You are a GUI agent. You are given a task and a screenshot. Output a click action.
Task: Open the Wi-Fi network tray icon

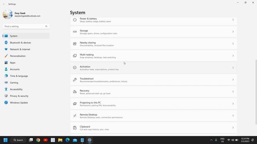tap(228, 140)
